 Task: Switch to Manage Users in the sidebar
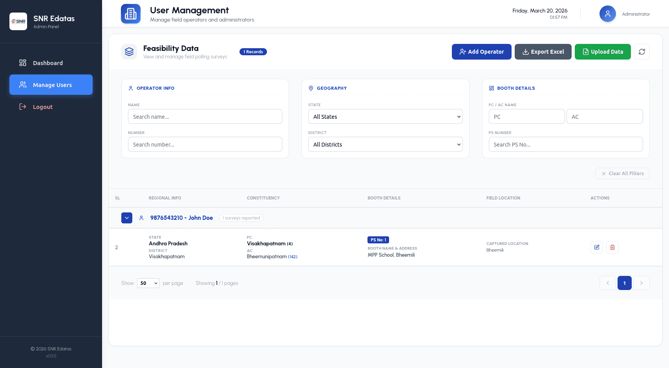tap(51, 85)
